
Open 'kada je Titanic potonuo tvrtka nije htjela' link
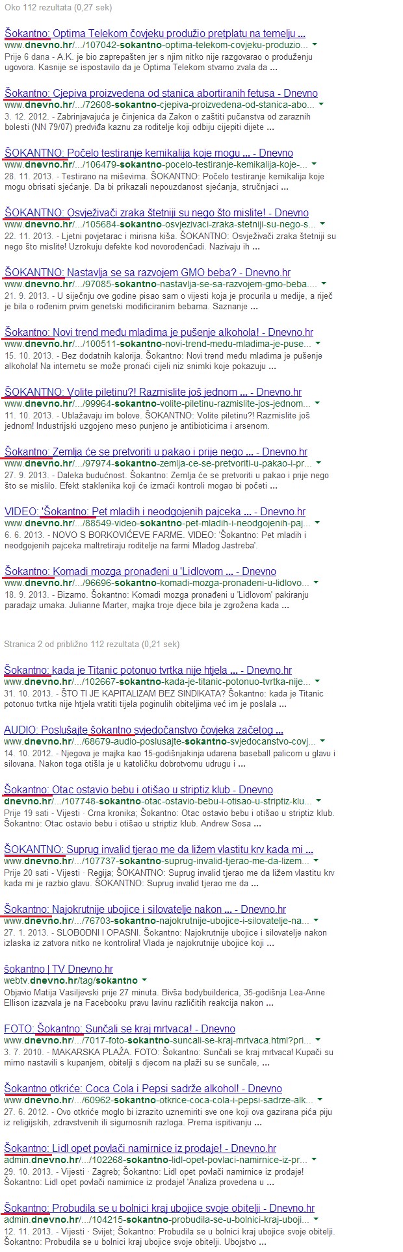click(148, 670)
